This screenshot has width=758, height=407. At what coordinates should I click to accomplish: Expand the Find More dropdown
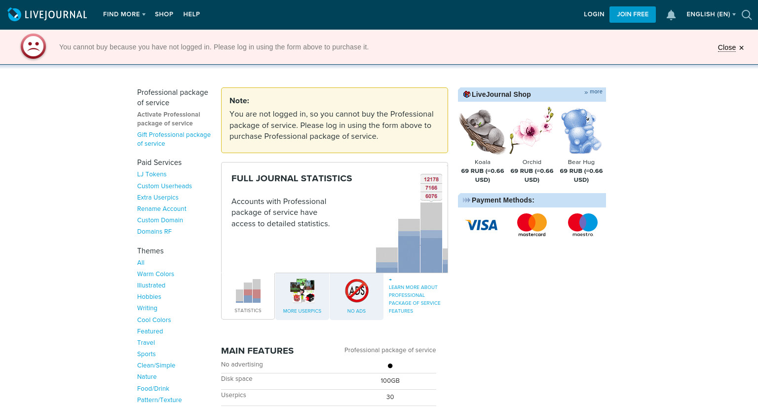tap(124, 14)
